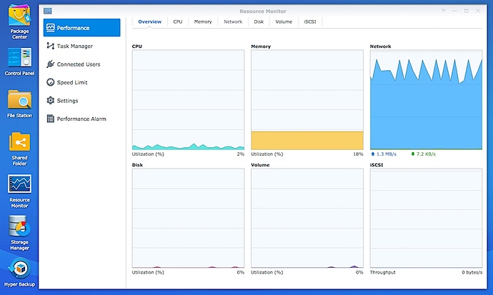Screen dimensions: 493x295
Task: Go to Connected Users section
Action: click(81, 64)
